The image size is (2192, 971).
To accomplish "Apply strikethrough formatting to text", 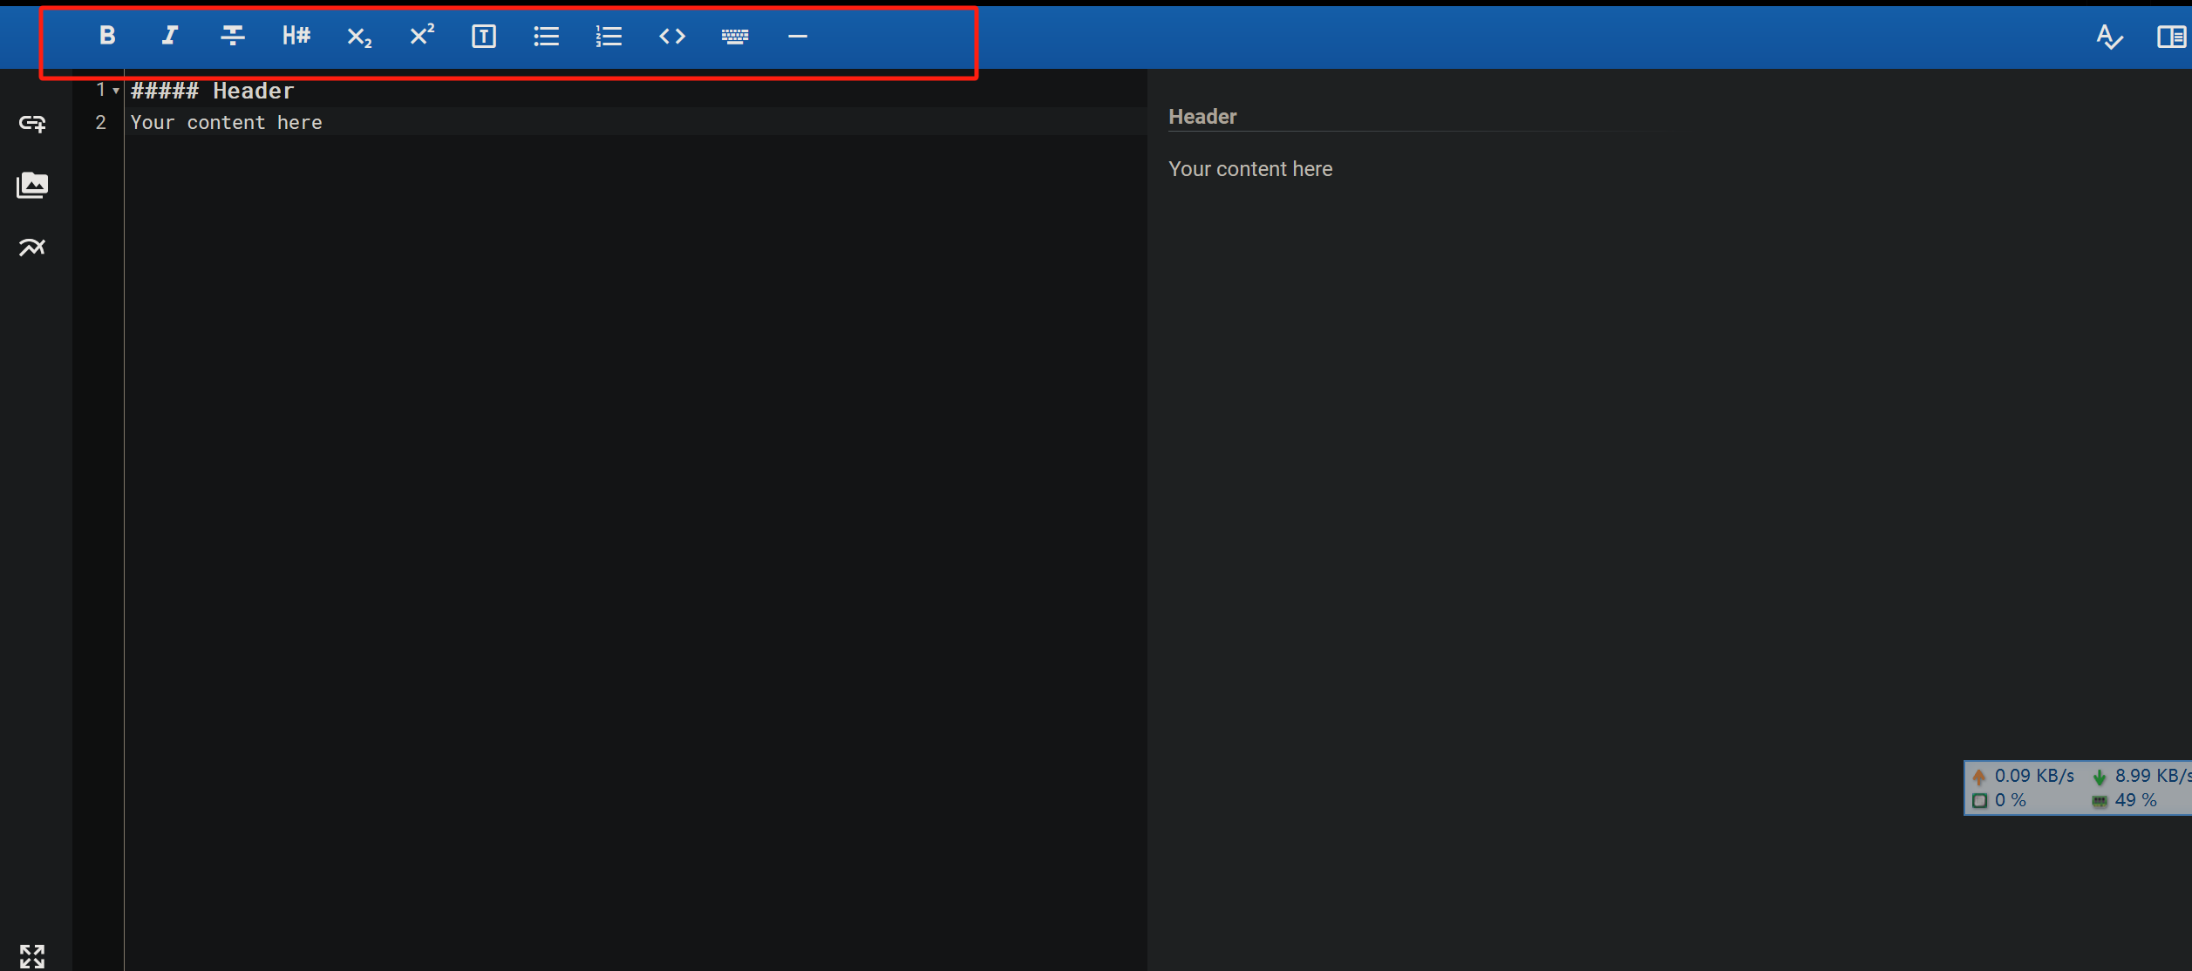I will tap(232, 36).
